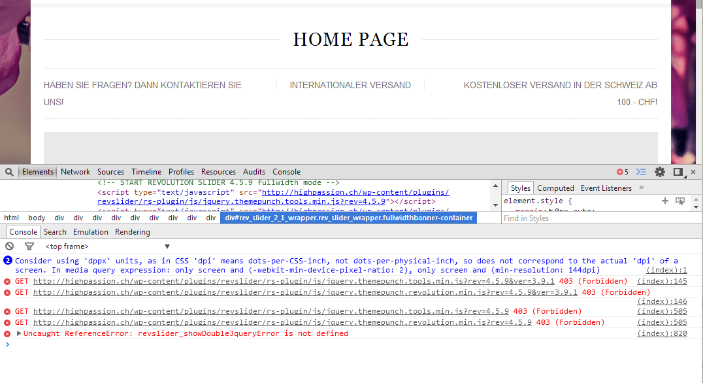Image resolution: width=703 pixels, height=383 pixels.
Task: Switch to the Network tab
Action: pos(76,172)
